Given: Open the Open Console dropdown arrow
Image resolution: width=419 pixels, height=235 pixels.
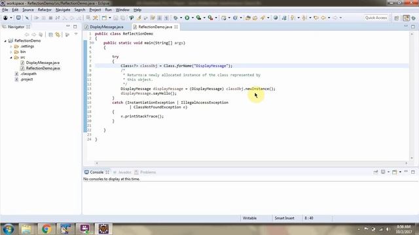Looking at the screenshot, I should tap(400, 172).
